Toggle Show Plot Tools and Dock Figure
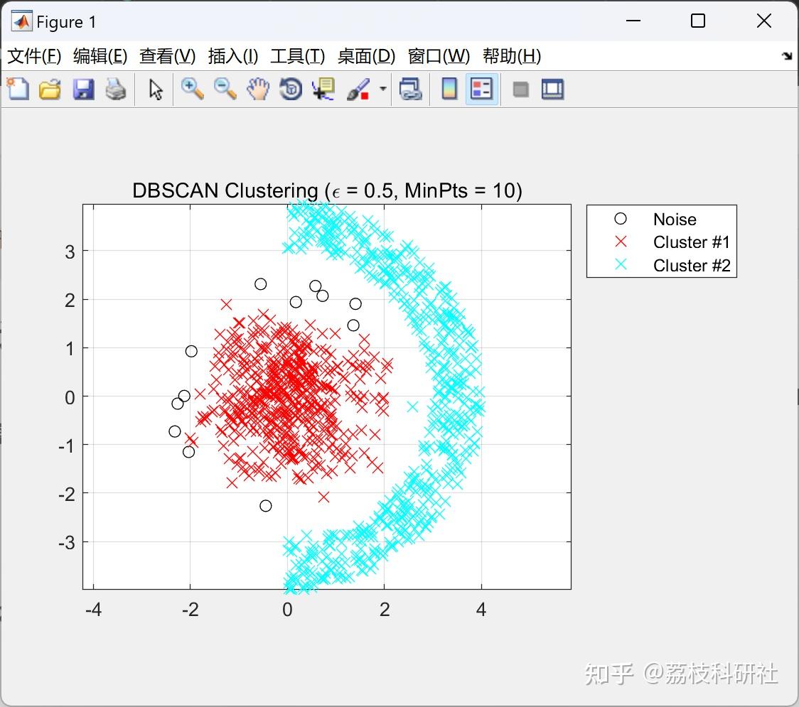 click(x=552, y=89)
